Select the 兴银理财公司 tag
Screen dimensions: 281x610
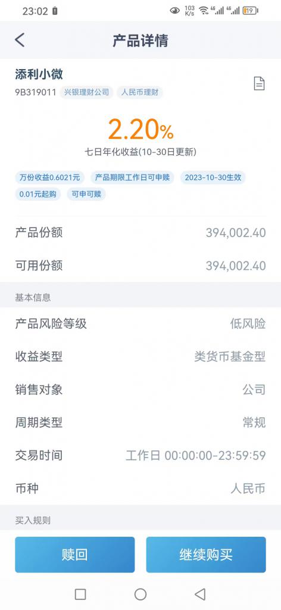tap(87, 92)
